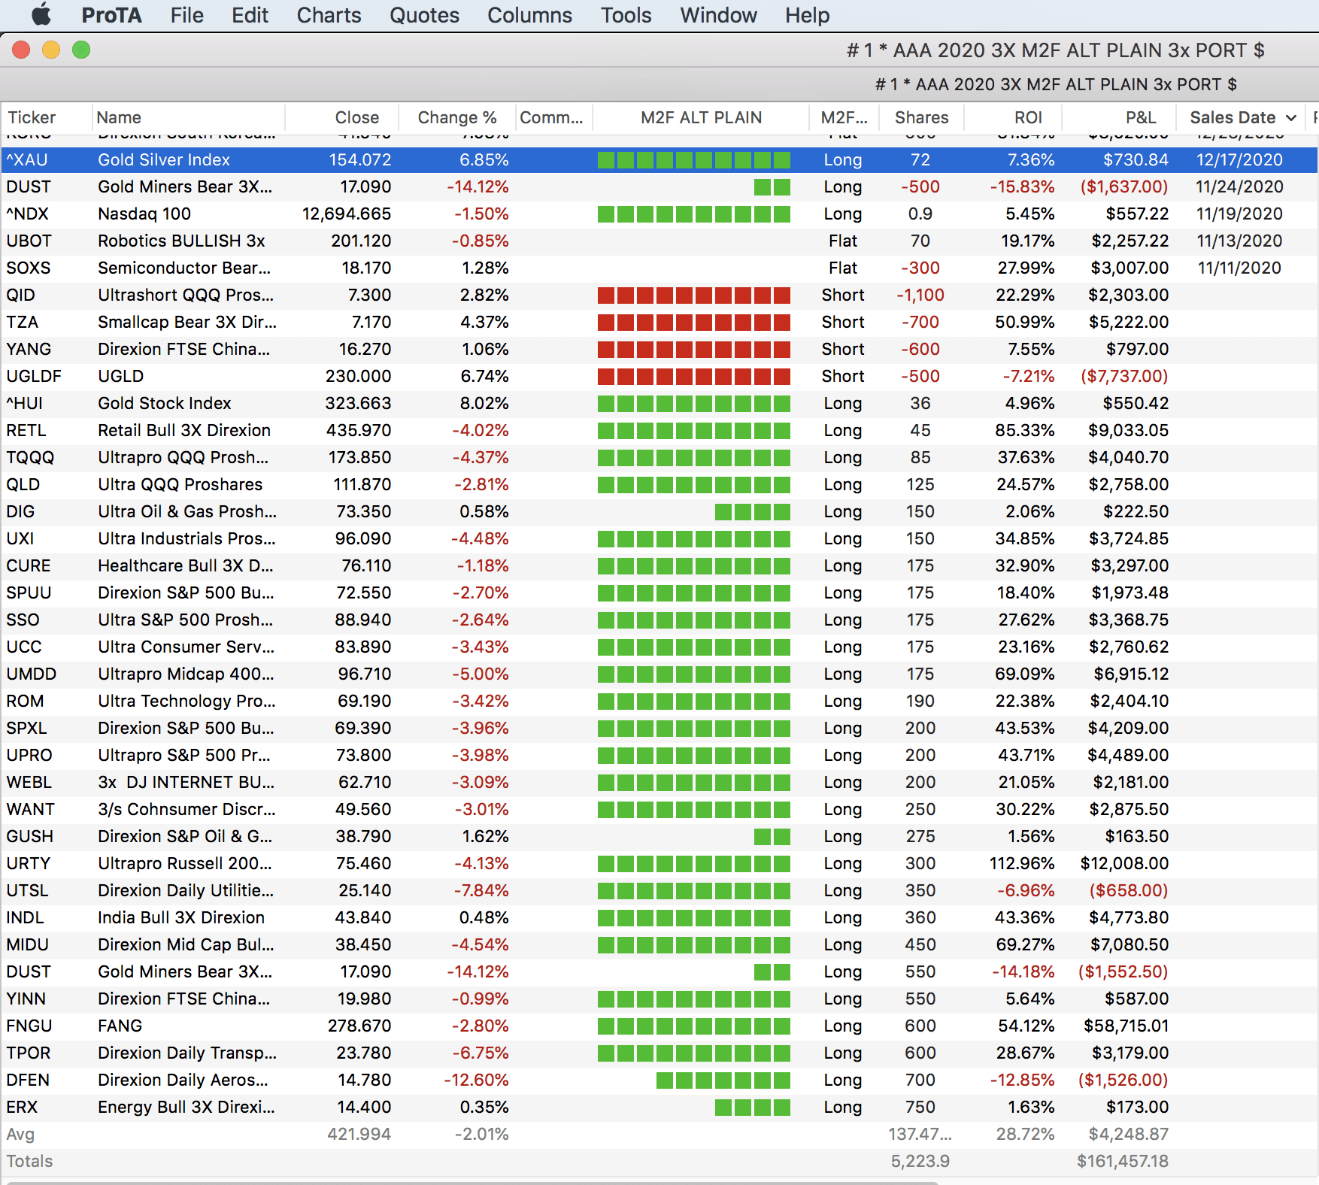Select the YINN ticker cell
The height and width of the screenshot is (1185, 1319).
point(26,999)
